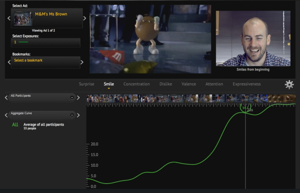Viewport: 300px width, 193px height.
Task: Click left arrow beside bookmark selector
Action: click(x=9, y=62)
